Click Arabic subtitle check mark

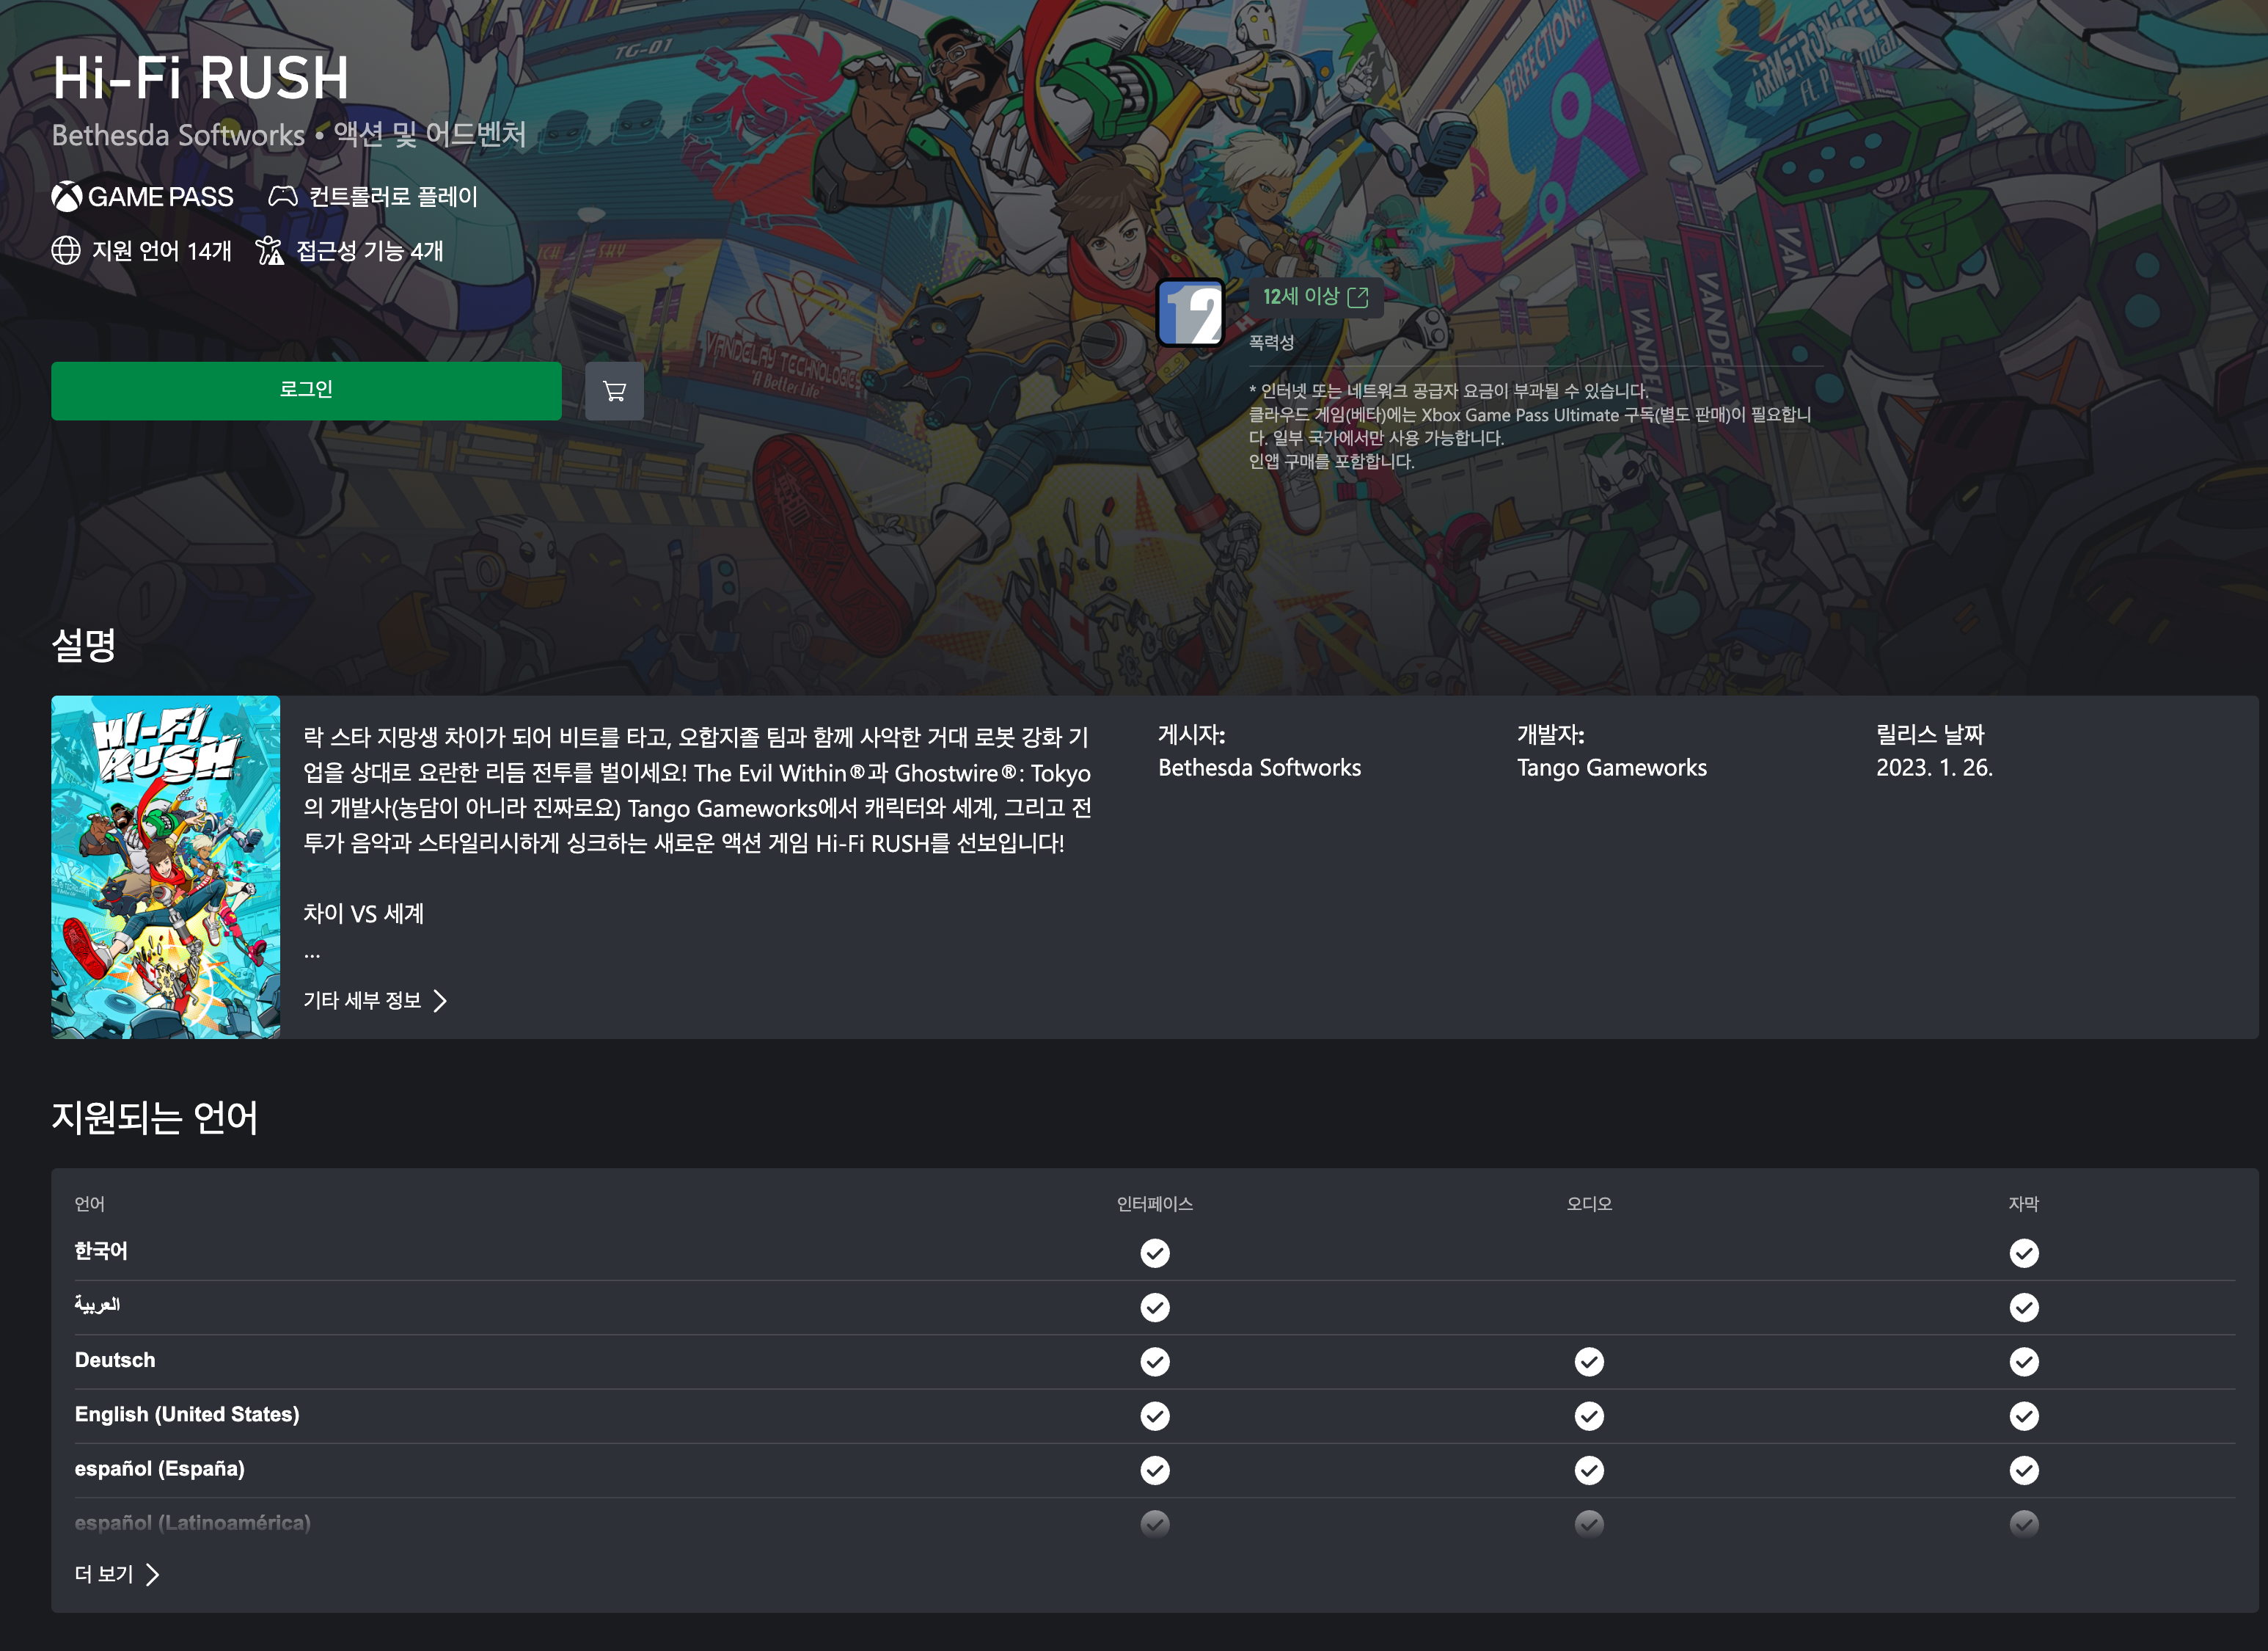coord(2024,1307)
